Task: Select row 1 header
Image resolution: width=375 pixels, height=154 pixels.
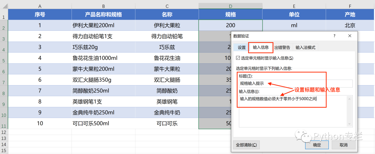Action: pyautogui.click(x=4, y=15)
